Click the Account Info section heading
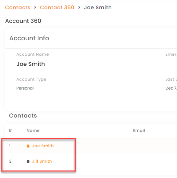The image size is (177, 178). pos(29,38)
